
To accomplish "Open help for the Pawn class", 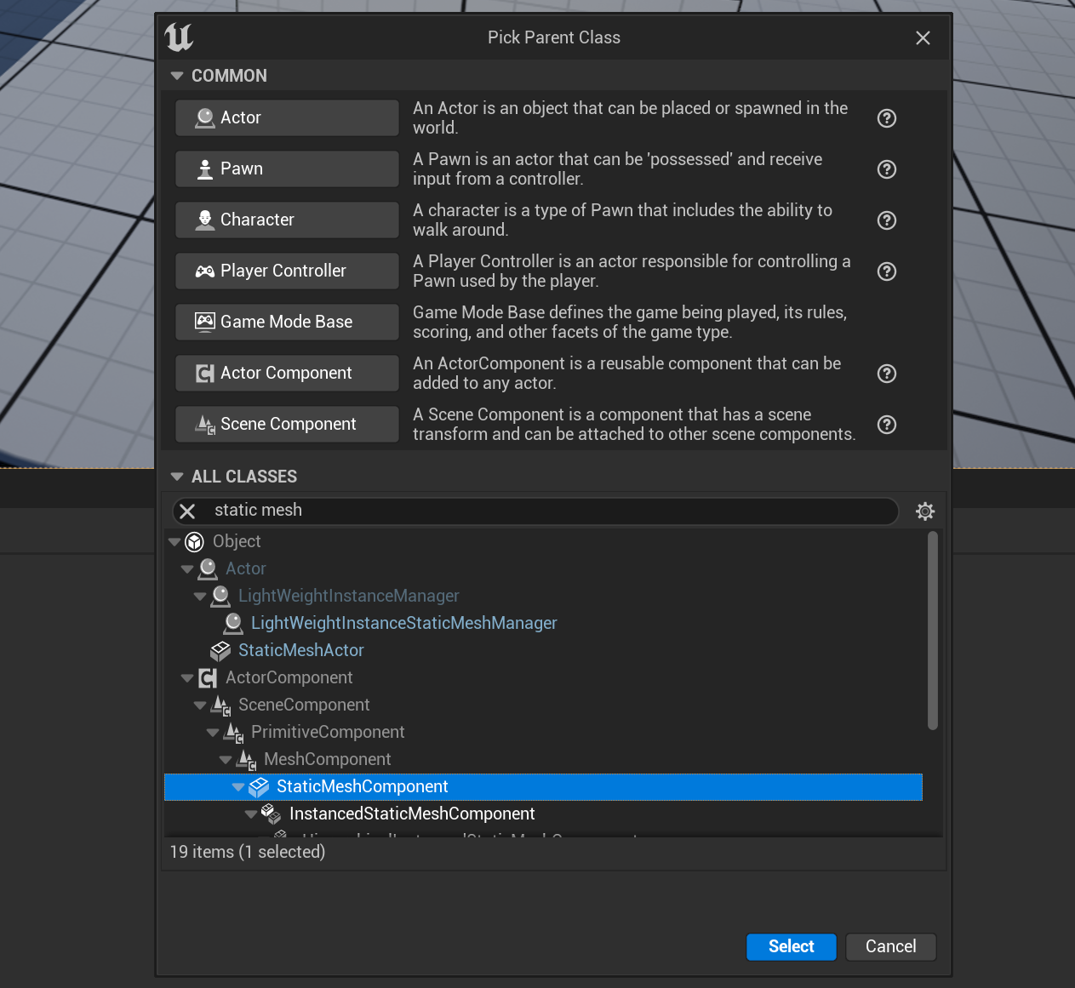I will point(887,169).
